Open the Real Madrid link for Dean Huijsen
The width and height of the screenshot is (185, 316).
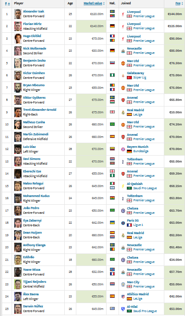135,233
